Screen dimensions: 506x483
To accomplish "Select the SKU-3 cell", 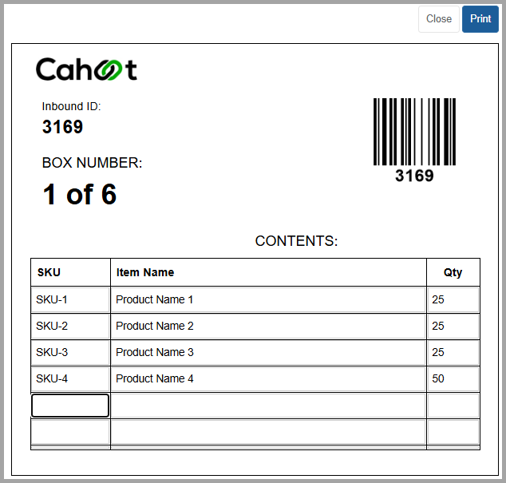I will (70, 352).
